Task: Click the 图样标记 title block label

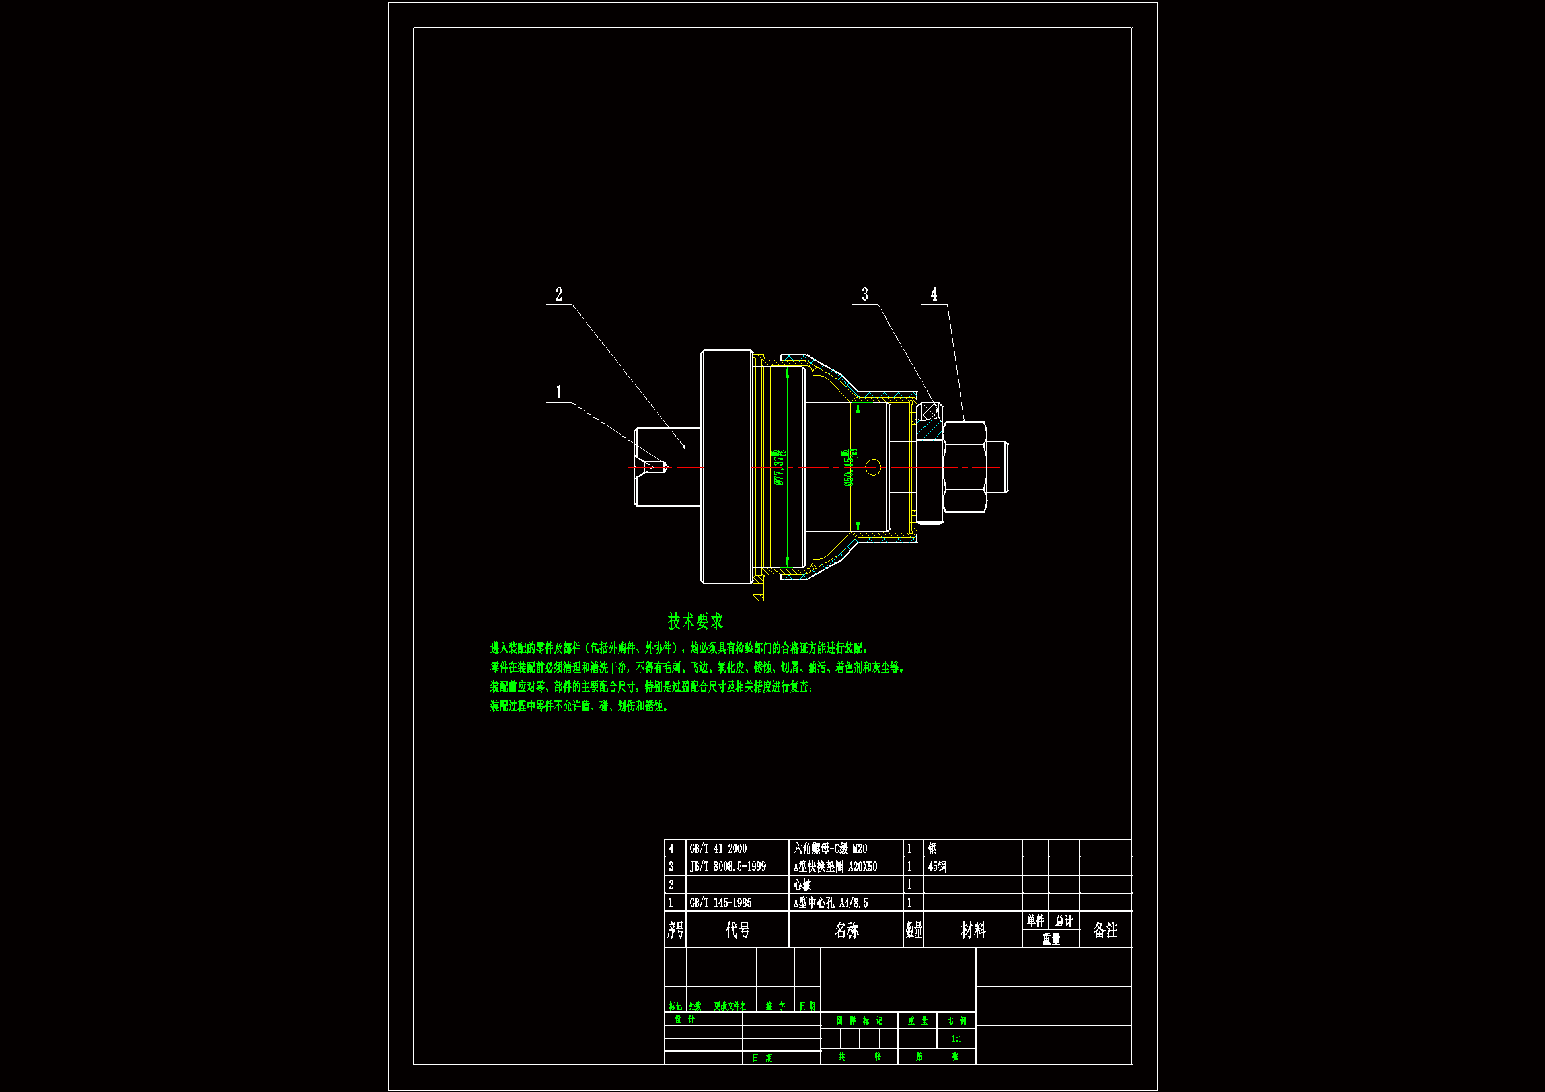Action: (x=858, y=1021)
